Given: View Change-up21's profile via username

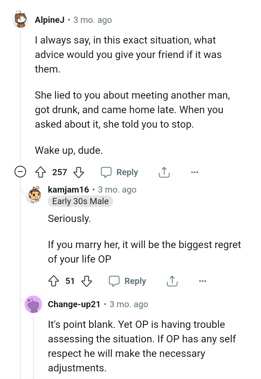Looking at the screenshot, I should (x=74, y=305).
